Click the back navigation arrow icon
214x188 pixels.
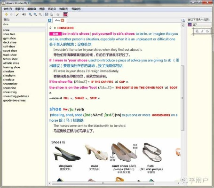point(6,15)
